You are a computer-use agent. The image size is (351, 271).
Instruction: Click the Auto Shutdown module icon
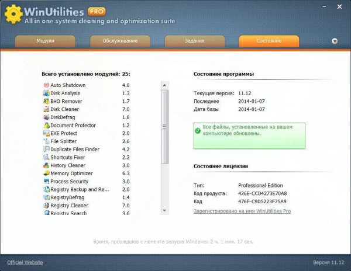coord(46,85)
